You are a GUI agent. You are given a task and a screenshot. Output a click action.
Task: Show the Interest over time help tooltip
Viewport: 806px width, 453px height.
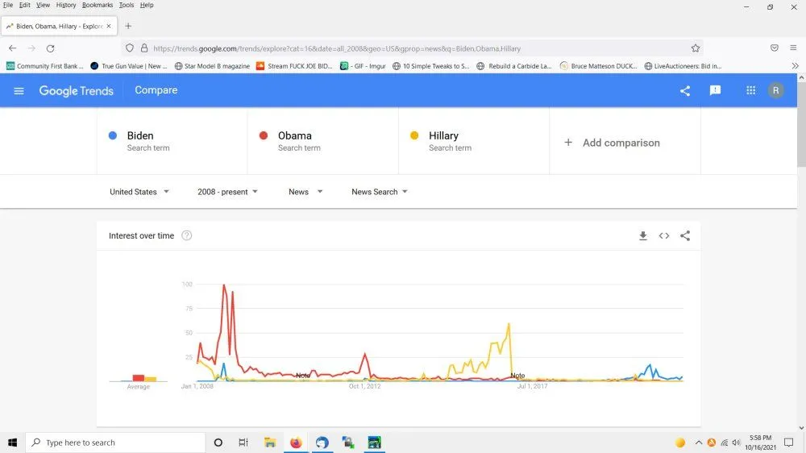(x=187, y=236)
